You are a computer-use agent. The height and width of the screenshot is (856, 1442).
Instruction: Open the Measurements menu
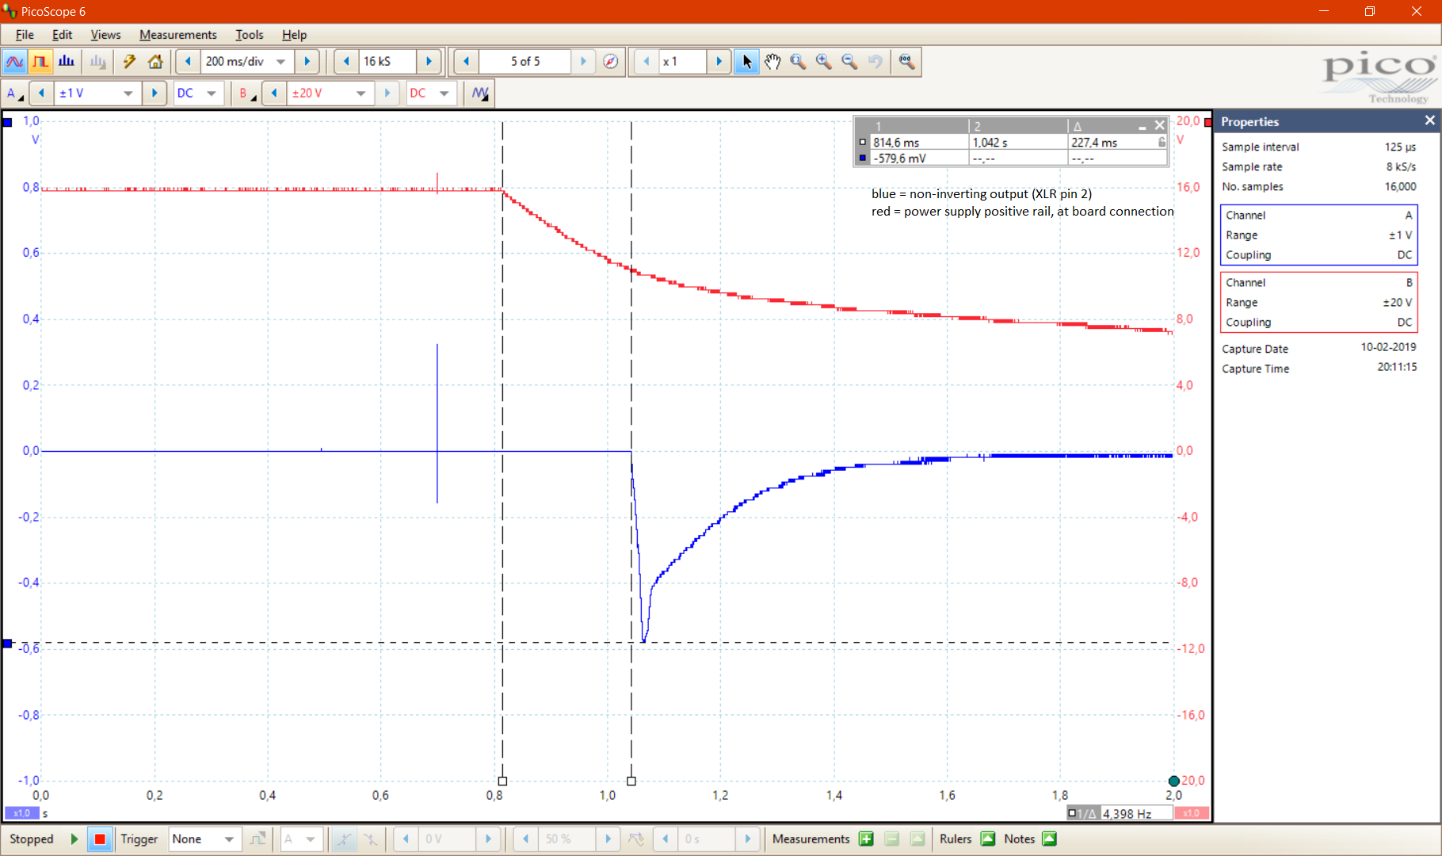177,34
